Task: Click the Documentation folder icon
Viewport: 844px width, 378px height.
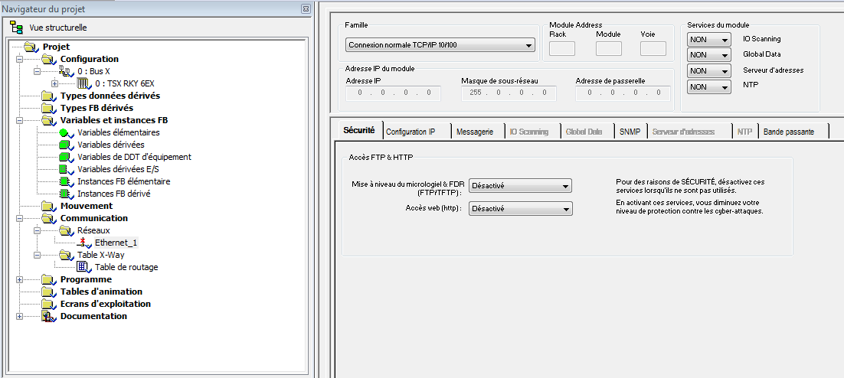Action: [x=49, y=316]
